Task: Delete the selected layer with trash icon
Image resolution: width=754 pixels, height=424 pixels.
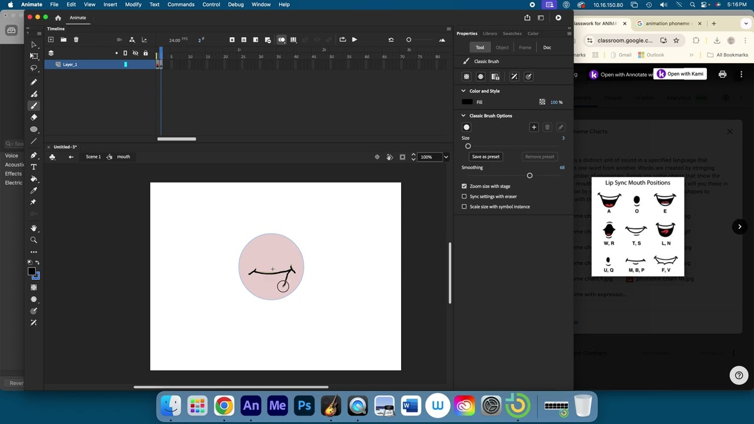Action: coord(76,39)
